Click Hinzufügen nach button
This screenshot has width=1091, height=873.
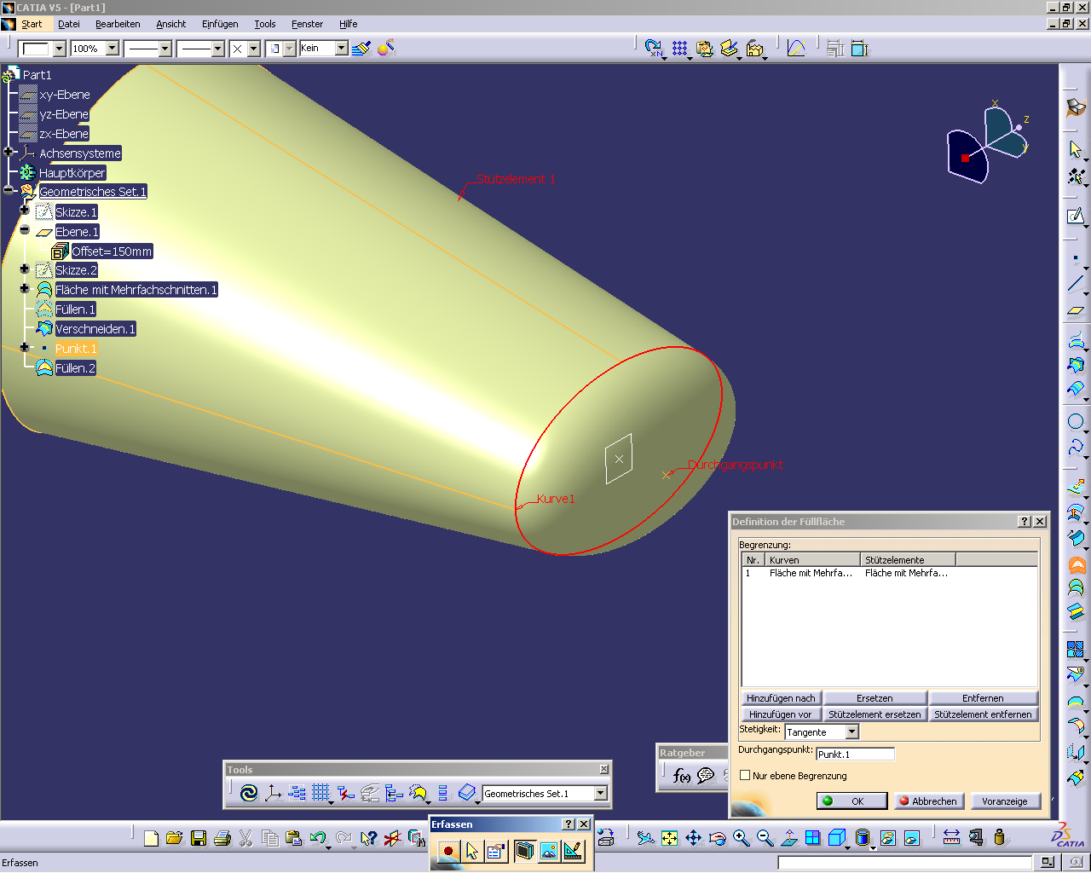click(x=781, y=698)
